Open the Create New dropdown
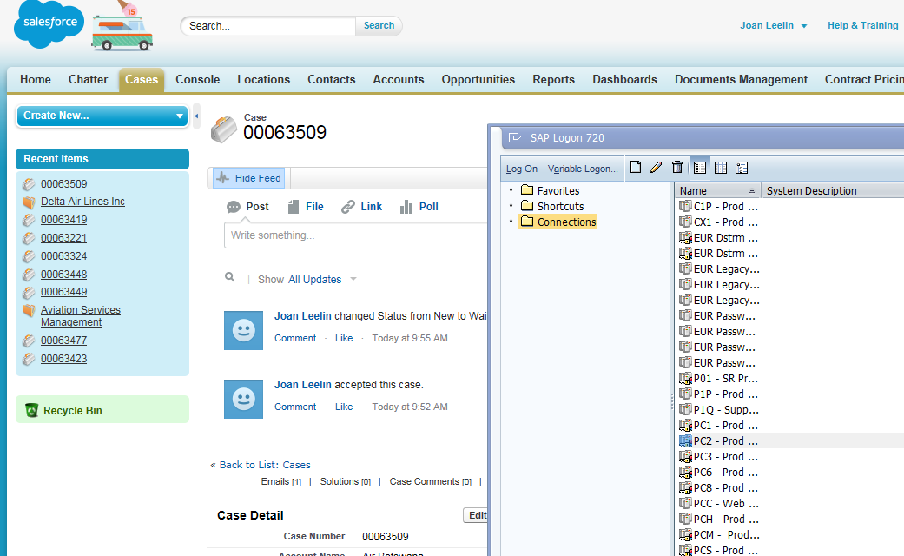The width and height of the screenshot is (904, 556). [x=102, y=116]
